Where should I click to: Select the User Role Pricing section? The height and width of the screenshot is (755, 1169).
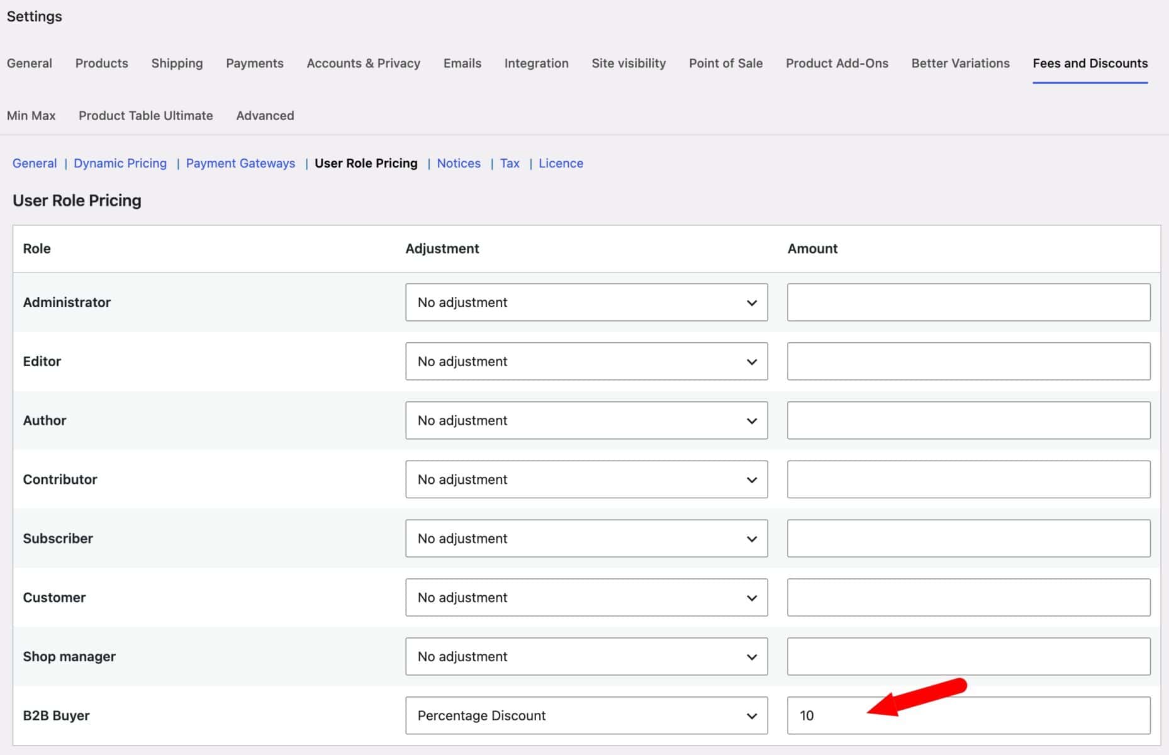(x=366, y=164)
